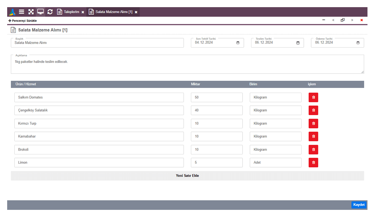
Task: Click the fullscreen expand arrows icon
Action: click(x=31, y=12)
